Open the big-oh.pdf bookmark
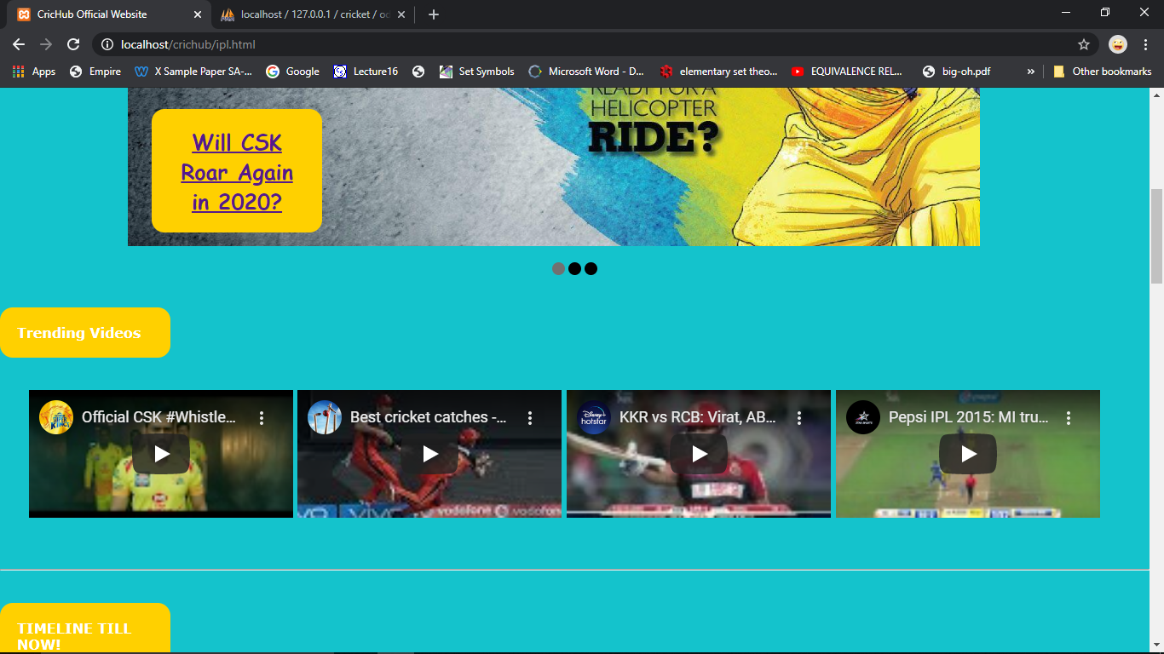1164x654 pixels. point(957,72)
